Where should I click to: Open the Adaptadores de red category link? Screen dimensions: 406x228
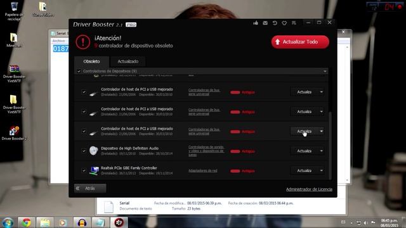[203, 170]
